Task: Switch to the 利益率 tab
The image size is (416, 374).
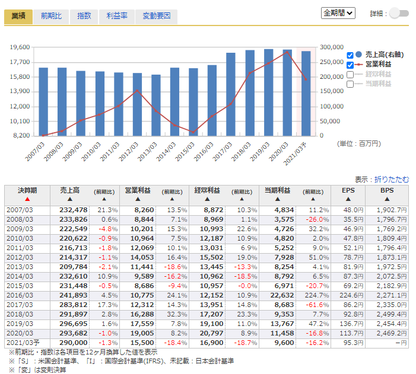Action: coord(116,16)
